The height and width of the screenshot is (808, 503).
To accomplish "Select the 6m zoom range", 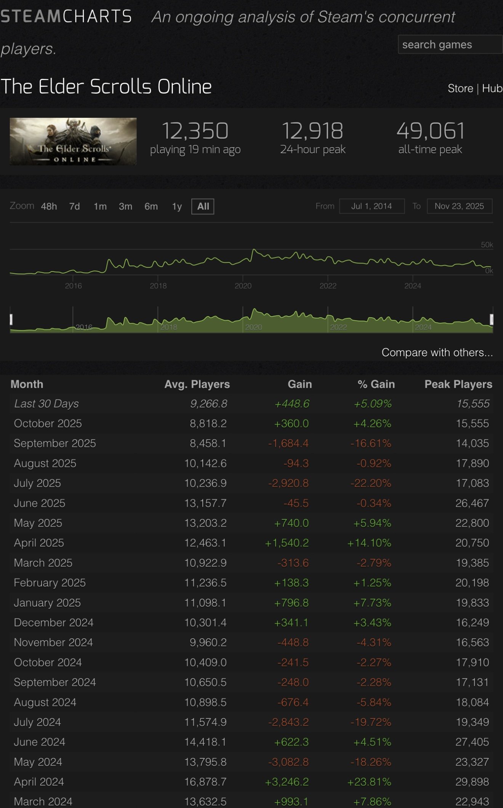I will [x=151, y=207].
